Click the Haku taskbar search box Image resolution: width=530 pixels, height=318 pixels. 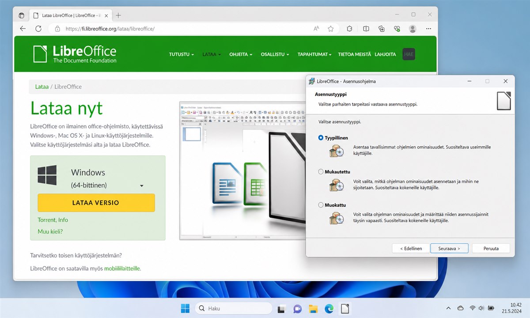tap(233, 309)
